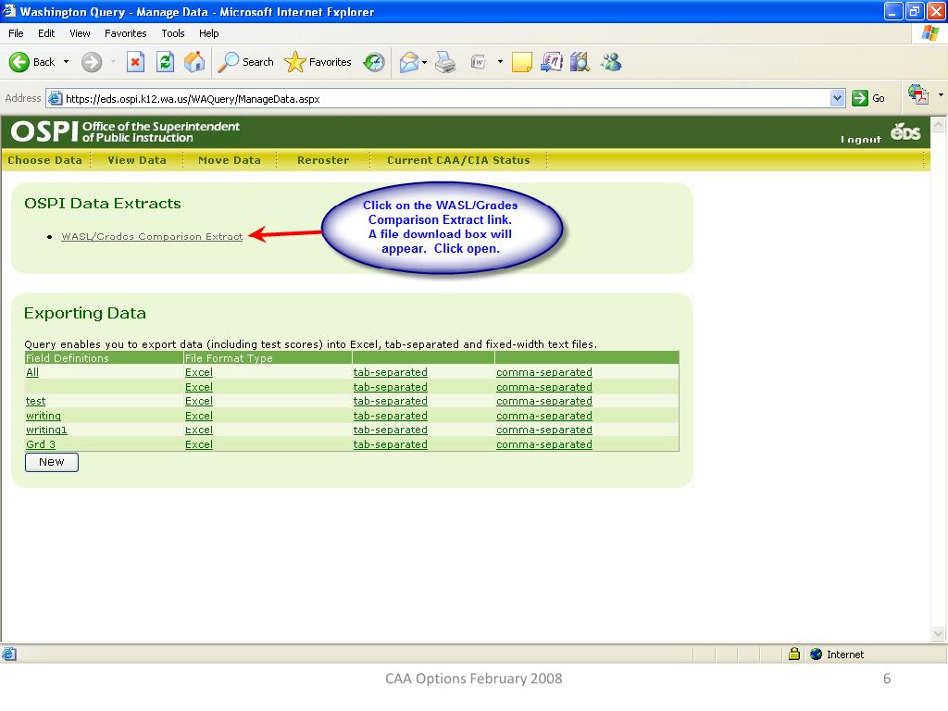The width and height of the screenshot is (948, 711).
Task: Click the Logout link
Action: (860, 140)
